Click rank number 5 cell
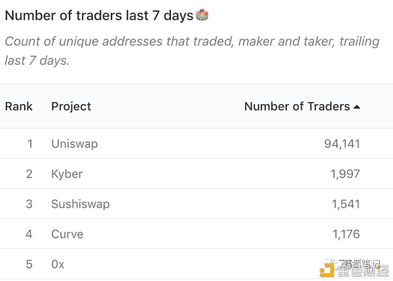 [29, 264]
